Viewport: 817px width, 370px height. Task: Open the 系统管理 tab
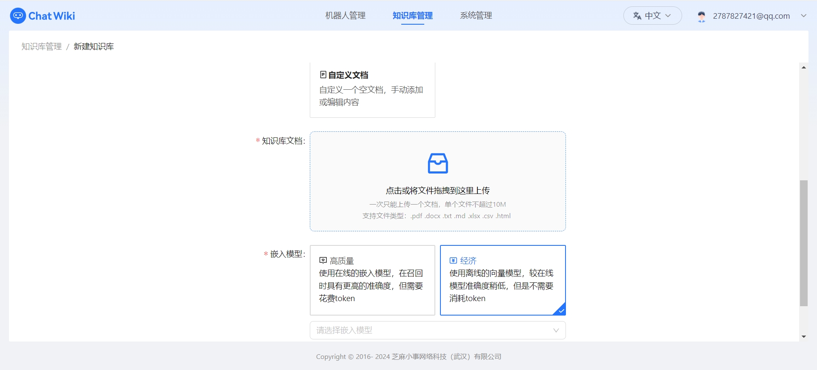coord(476,16)
